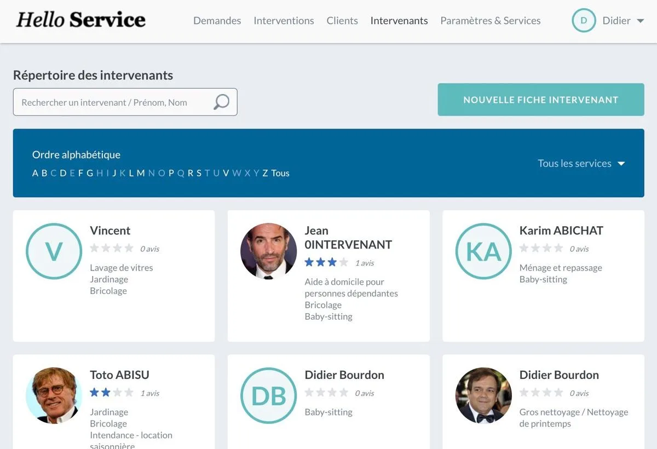Switch to the Interventions tab
This screenshot has width=657, height=449.
point(284,21)
